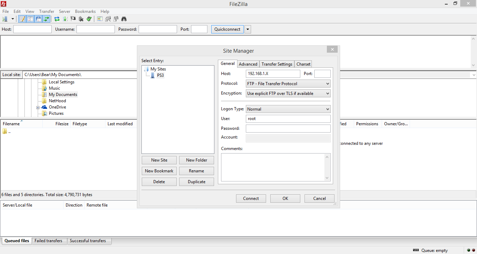
Task: Switch to the Charset tab
Action: tap(303, 64)
